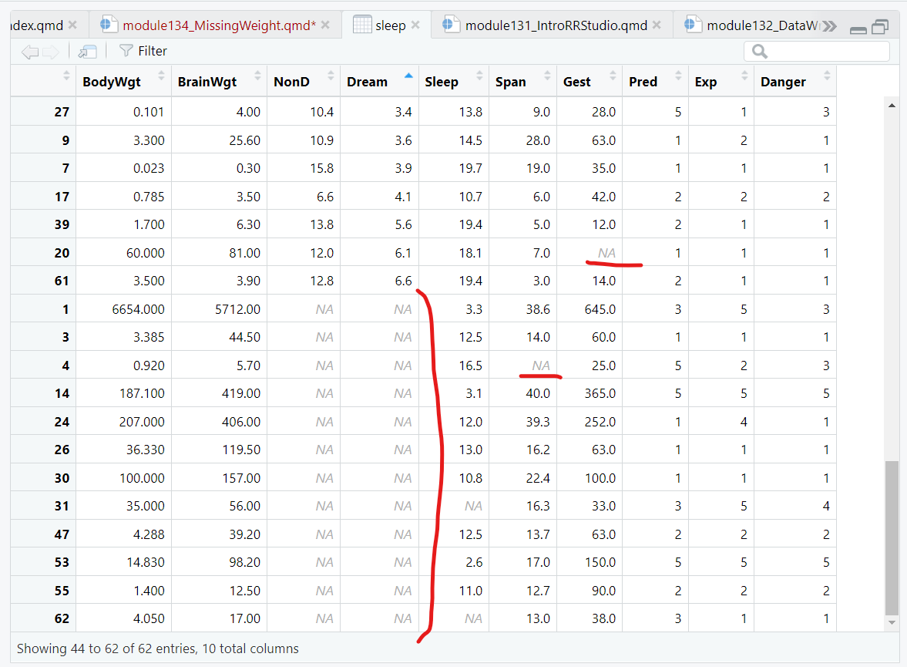The width and height of the screenshot is (907, 667).
Task: Close the sleep data viewer tab
Action: (415, 25)
